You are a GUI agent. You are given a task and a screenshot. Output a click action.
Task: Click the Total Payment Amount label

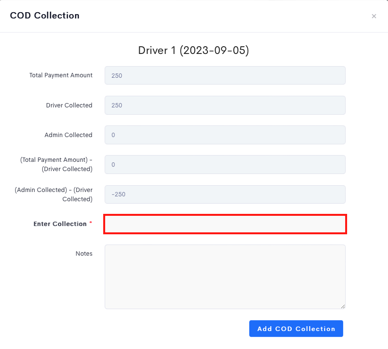tap(61, 75)
